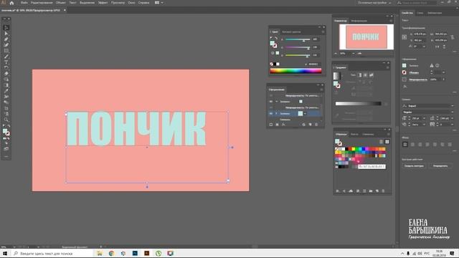
Task: Open gradient preset dropdown arrow
Action: [341, 76]
